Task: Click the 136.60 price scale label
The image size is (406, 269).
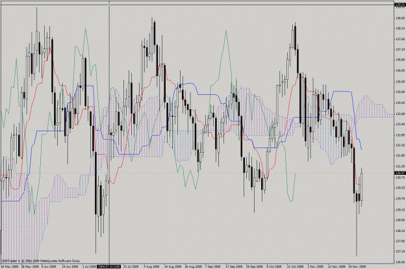Action: tap(400, 60)
